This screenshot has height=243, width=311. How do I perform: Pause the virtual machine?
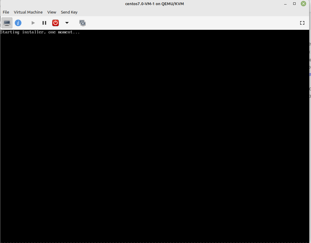44,23
